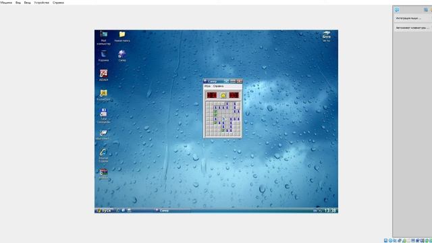Click the Minesweeper title bar icon
This screenshot has width=432, height=243.
tap(205, 81)
